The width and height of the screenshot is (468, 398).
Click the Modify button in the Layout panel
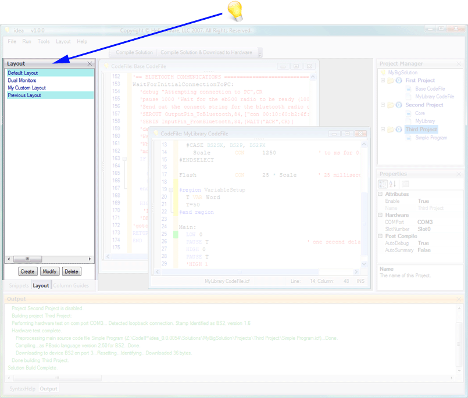click(49, 271)
